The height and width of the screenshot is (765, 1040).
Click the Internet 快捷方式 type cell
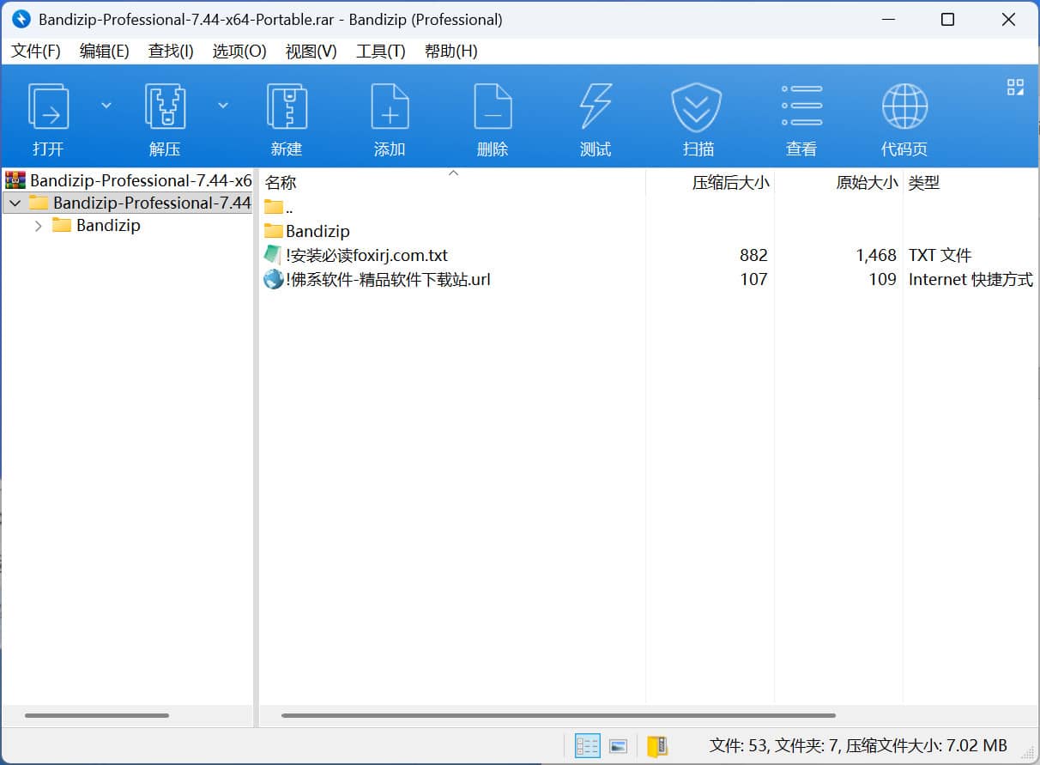(970, 279)
